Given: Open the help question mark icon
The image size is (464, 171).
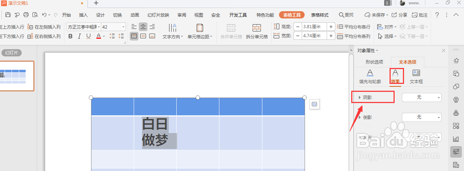Looking at the screenshot, I should [x=437, y=15].
